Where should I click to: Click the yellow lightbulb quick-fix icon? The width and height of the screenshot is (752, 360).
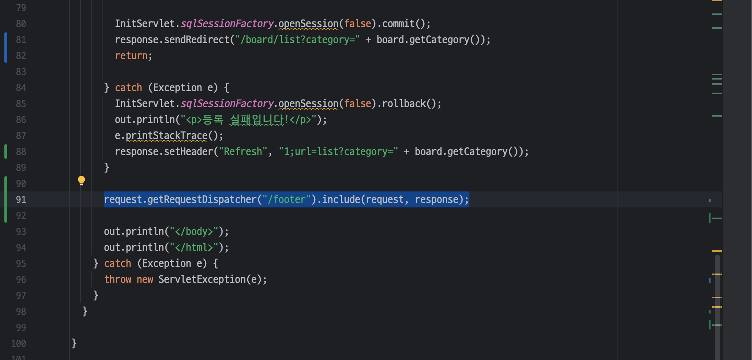point(81,181)
